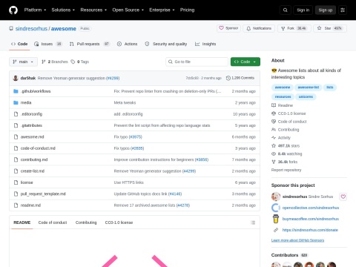
Task: Click the unicorns topic tag
Action: [306, 96]
